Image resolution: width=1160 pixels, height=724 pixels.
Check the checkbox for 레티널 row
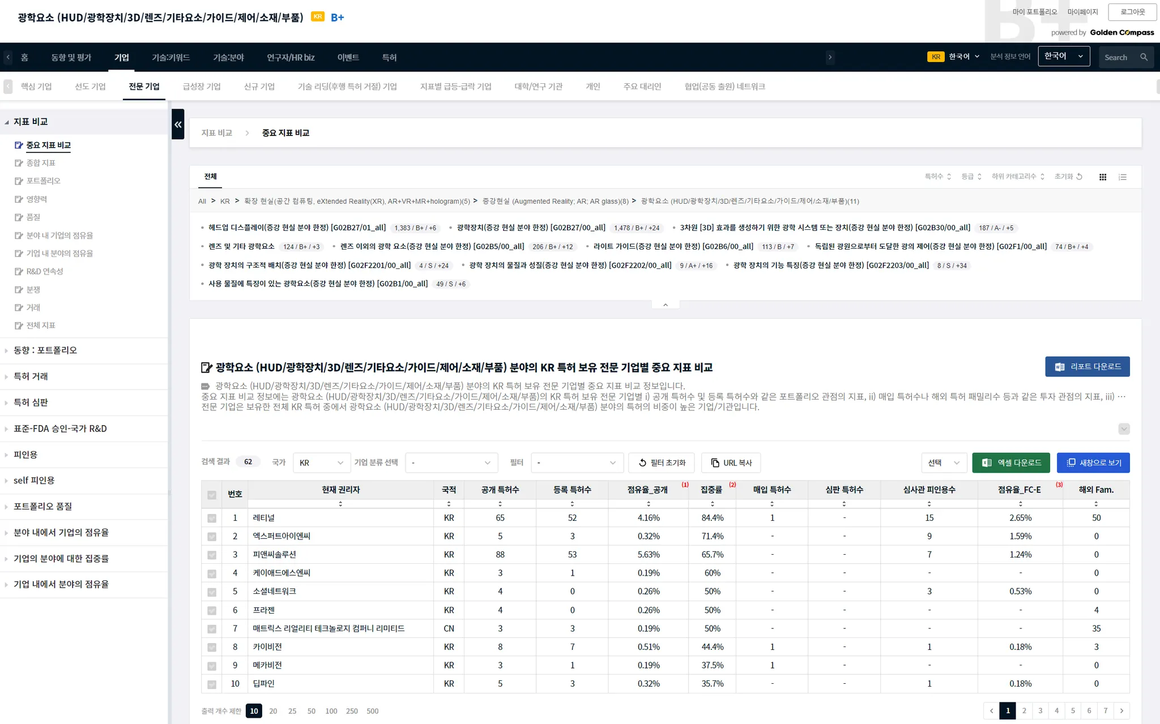tap(212, 518)
